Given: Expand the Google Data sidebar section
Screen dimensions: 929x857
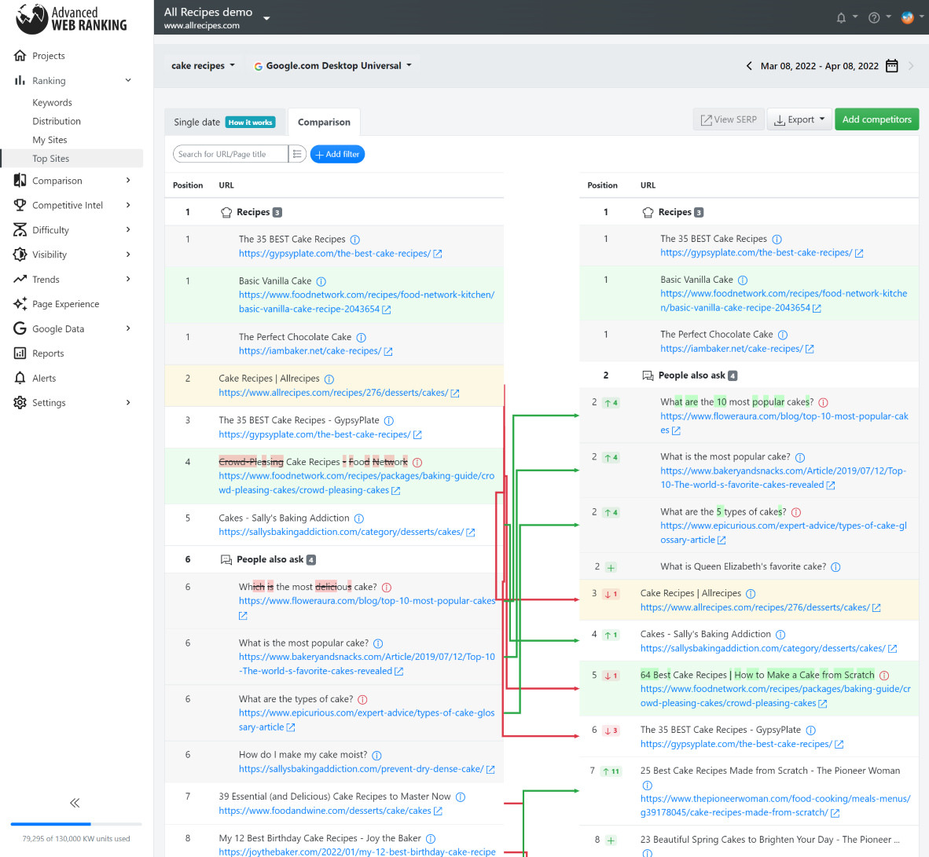Looking at the screenshot, I should pos(128,328).
